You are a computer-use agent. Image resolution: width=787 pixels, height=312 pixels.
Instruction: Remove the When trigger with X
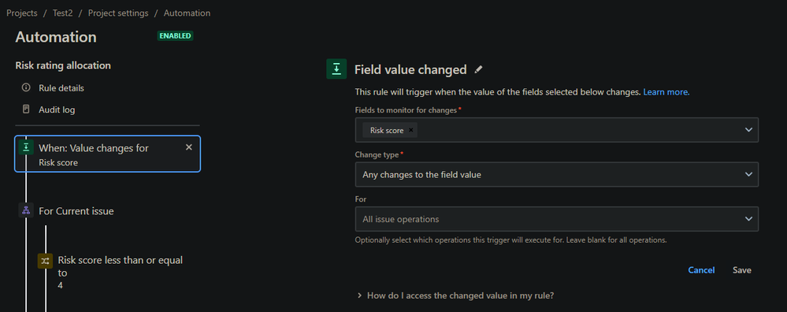pos(189,147)
